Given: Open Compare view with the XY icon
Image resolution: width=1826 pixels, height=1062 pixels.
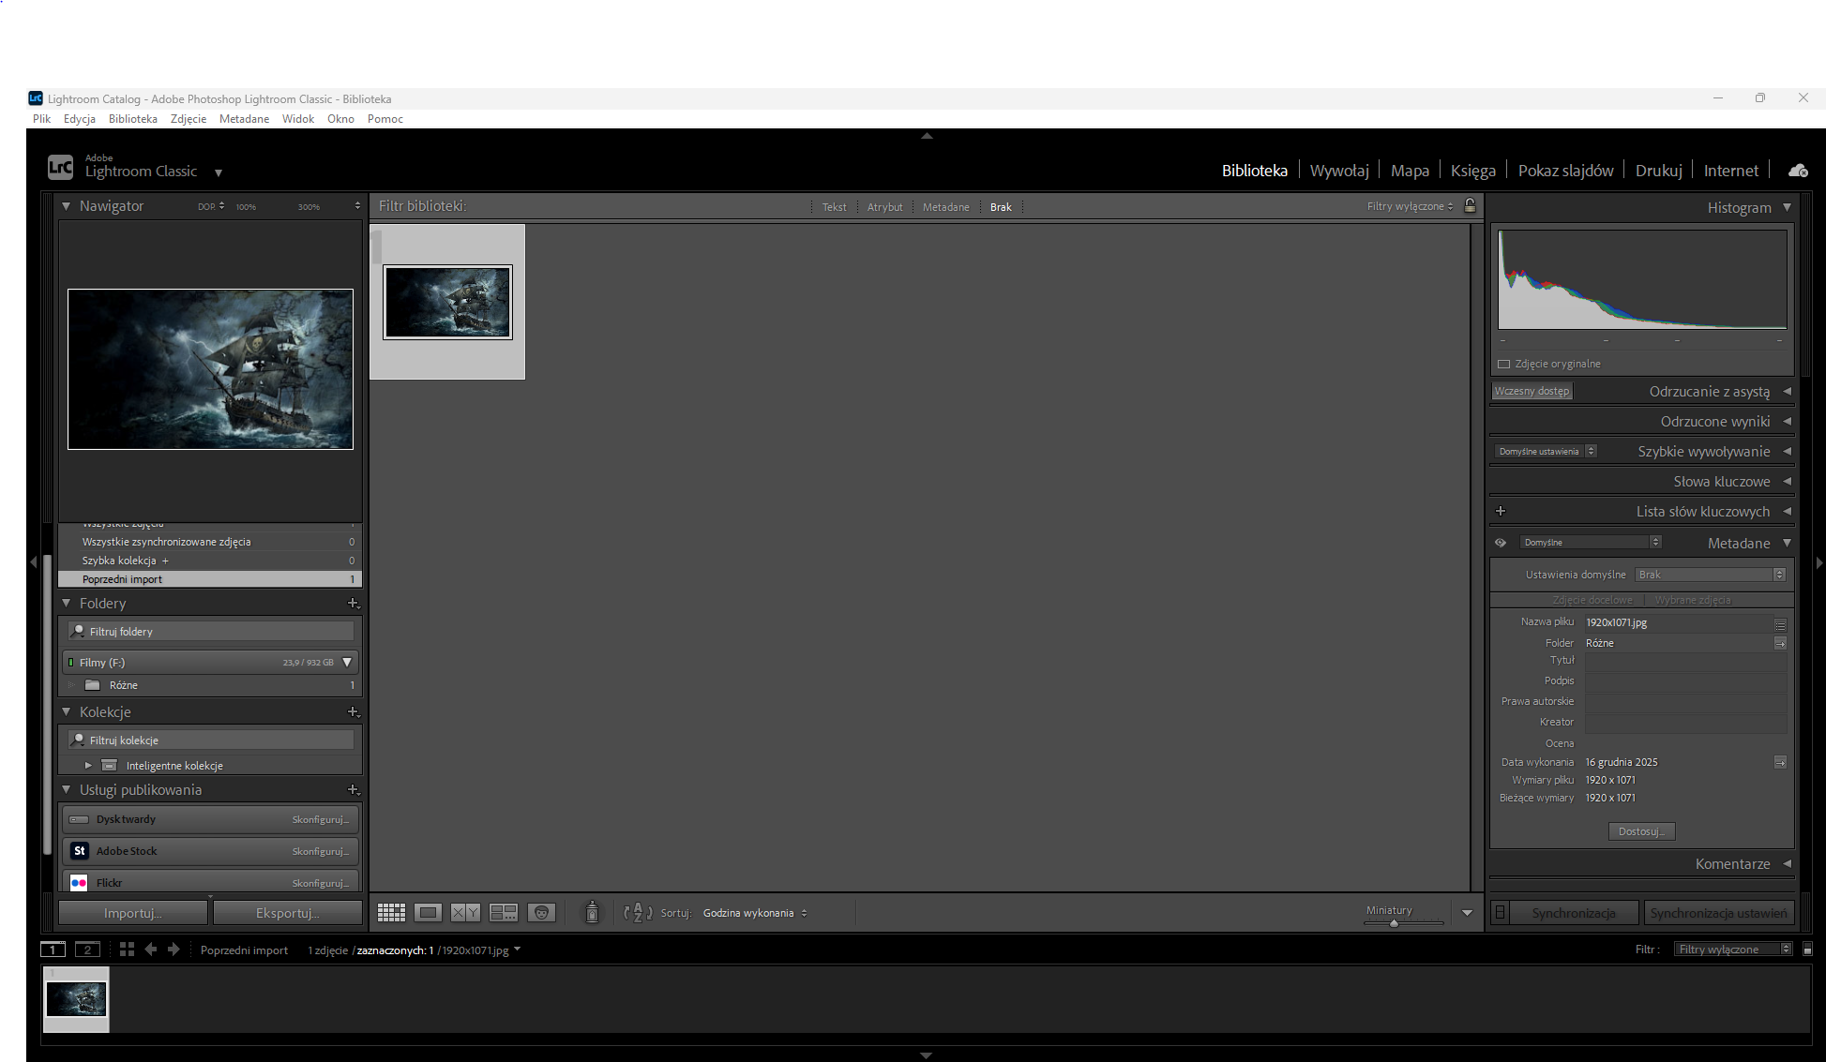Looking at the screenshot, I should [465, 913].
